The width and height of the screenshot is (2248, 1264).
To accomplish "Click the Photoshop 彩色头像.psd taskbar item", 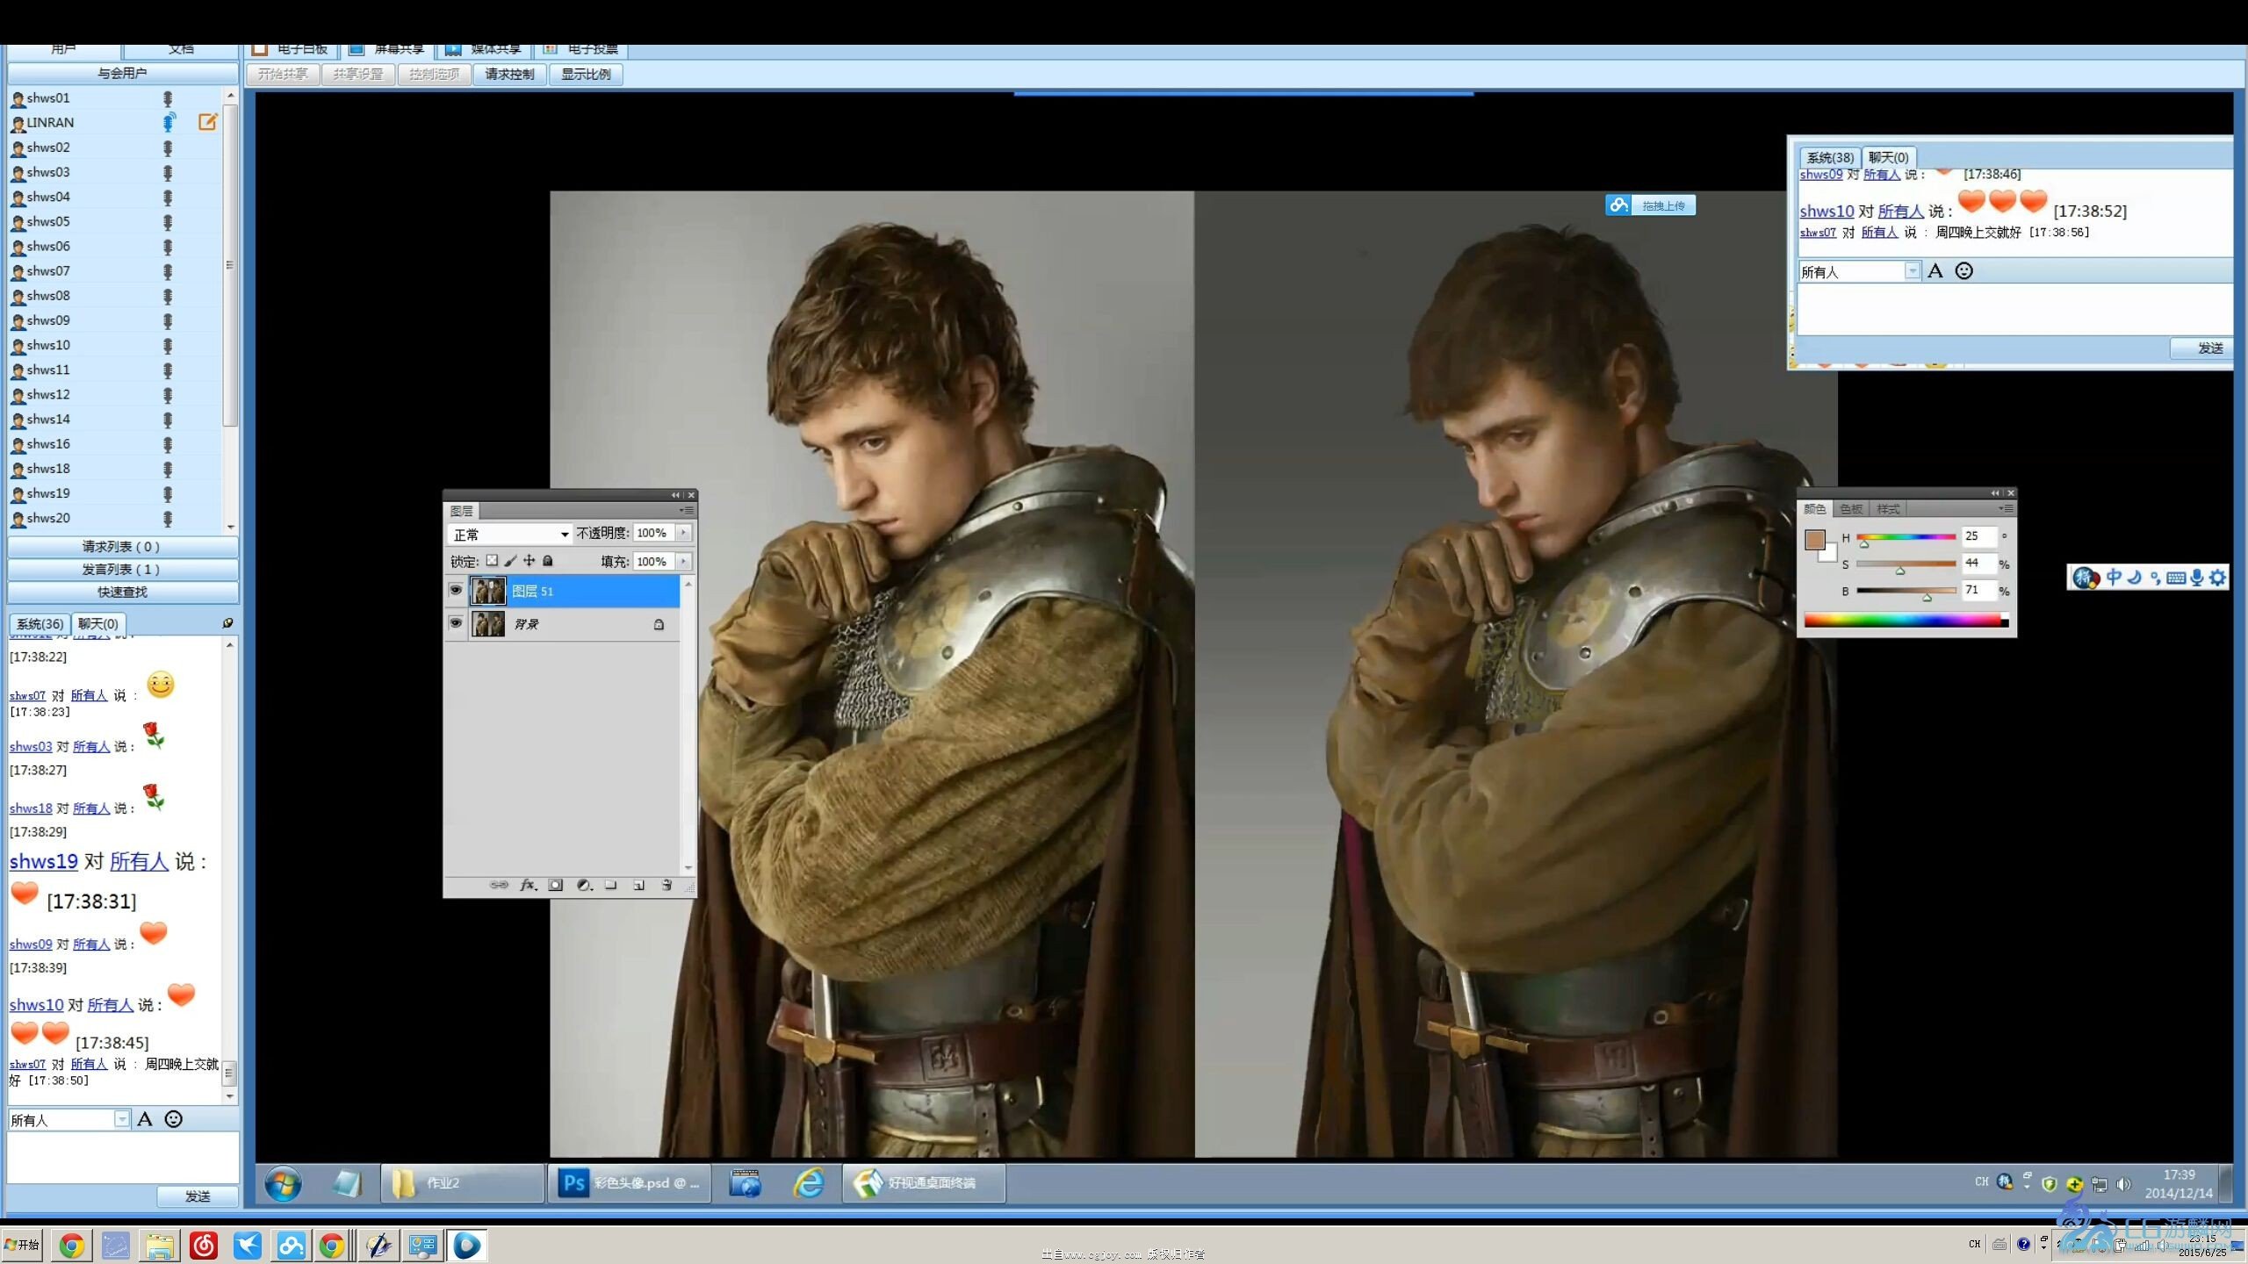I will [x=630, y=1183].
